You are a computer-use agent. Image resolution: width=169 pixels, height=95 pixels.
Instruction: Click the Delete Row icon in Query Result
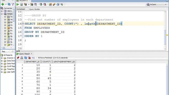pyautogui.click(x=29, y=58)
